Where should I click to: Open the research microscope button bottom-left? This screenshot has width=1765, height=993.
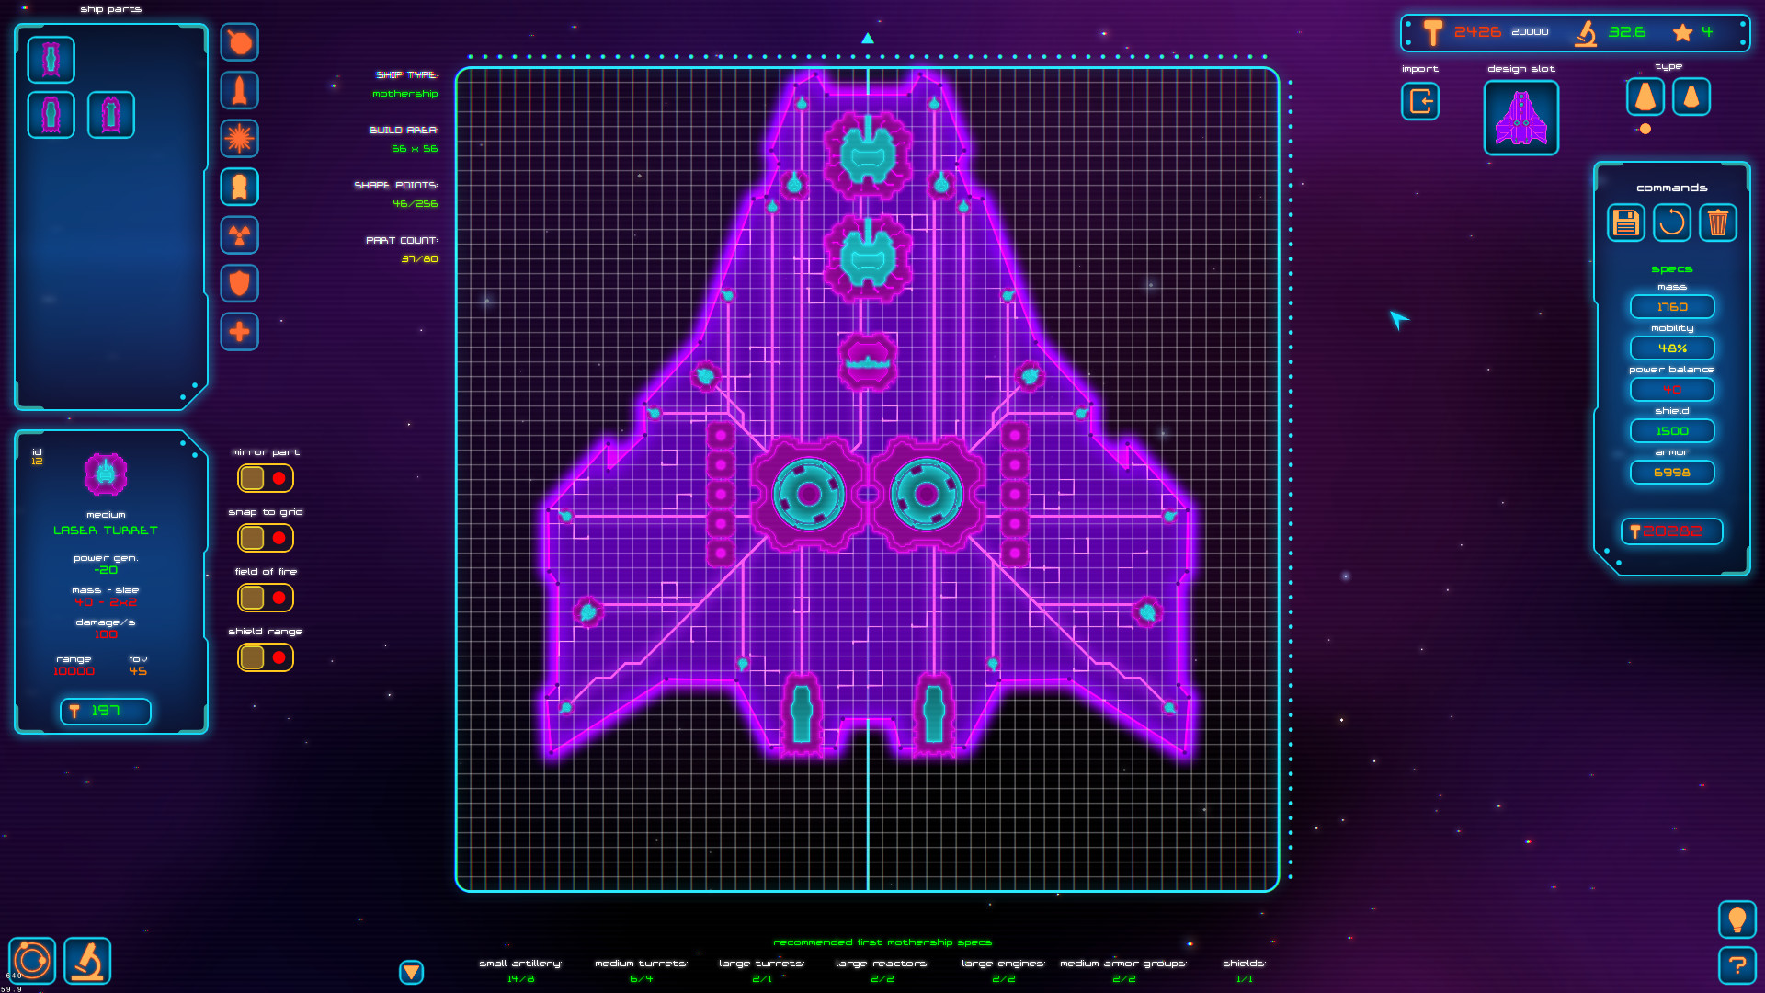click(87, 961)
